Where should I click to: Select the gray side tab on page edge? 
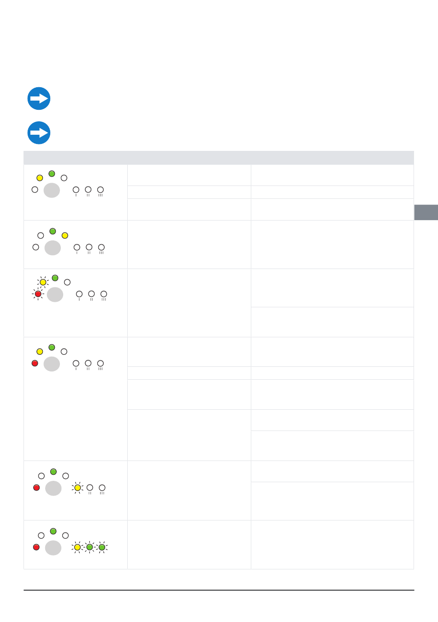click(426, 212)
